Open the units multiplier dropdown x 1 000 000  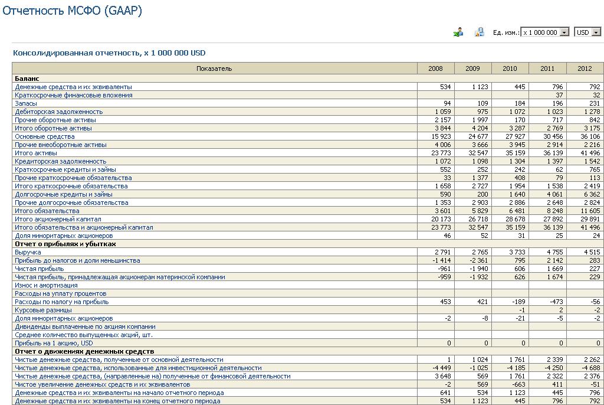544,32
